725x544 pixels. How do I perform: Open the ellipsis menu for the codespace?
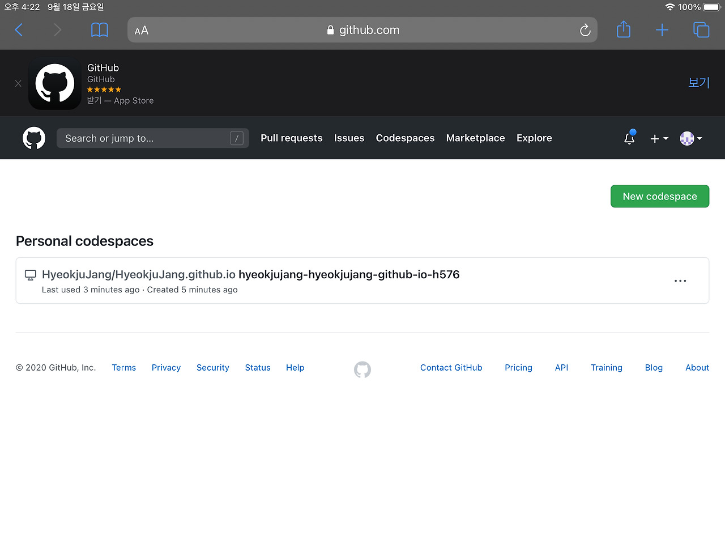(x=680, y=280)
